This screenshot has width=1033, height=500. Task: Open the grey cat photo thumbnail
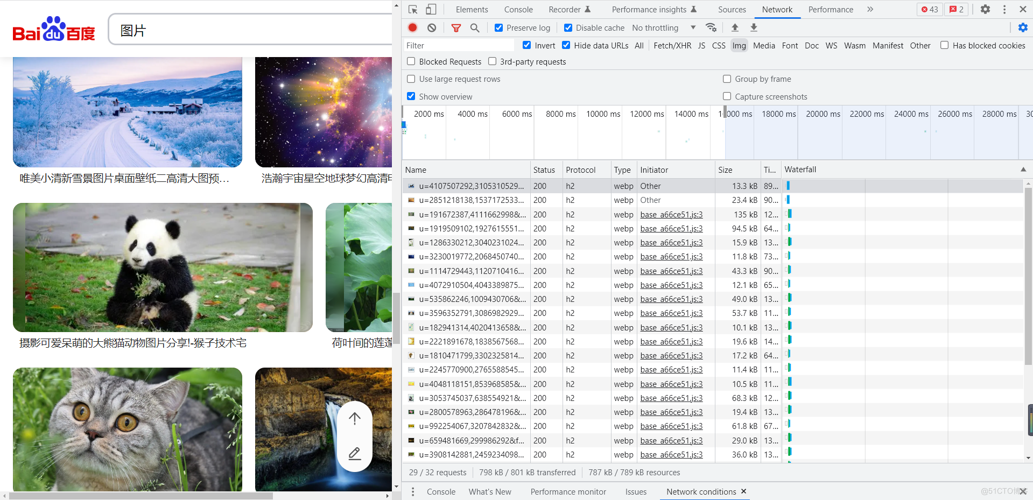click(x=128, y=429)
